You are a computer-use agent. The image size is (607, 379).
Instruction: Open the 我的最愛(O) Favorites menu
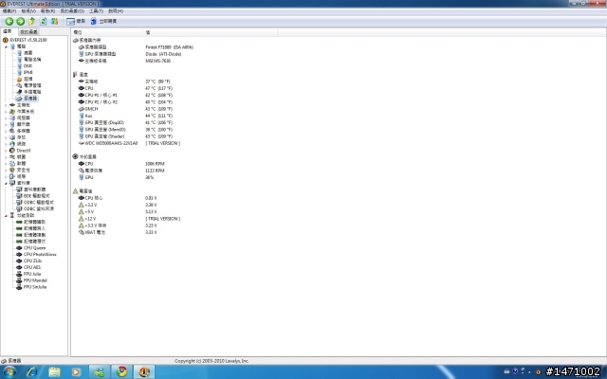point(72,11)
